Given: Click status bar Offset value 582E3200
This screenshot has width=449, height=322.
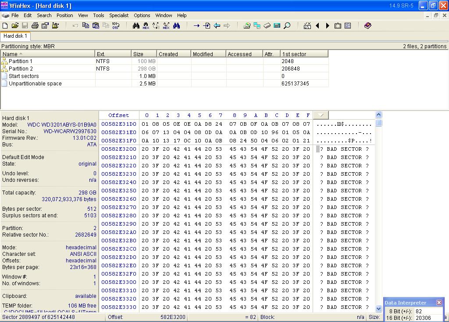Looking at the screenshot, I should coord(173,317).
